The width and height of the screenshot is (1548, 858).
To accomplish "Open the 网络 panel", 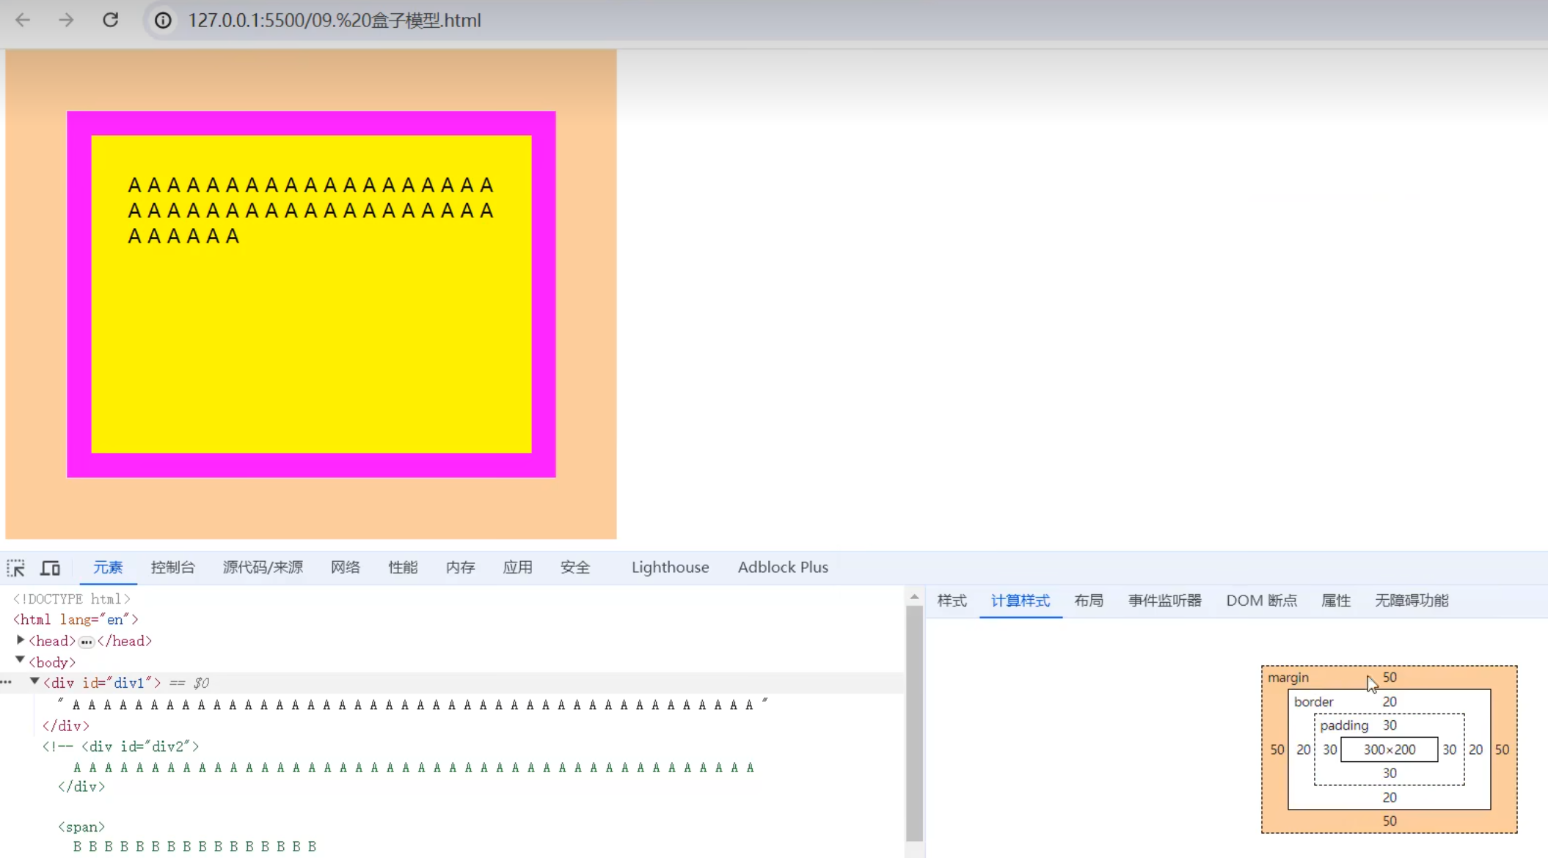I will click(x=345, y=567).
